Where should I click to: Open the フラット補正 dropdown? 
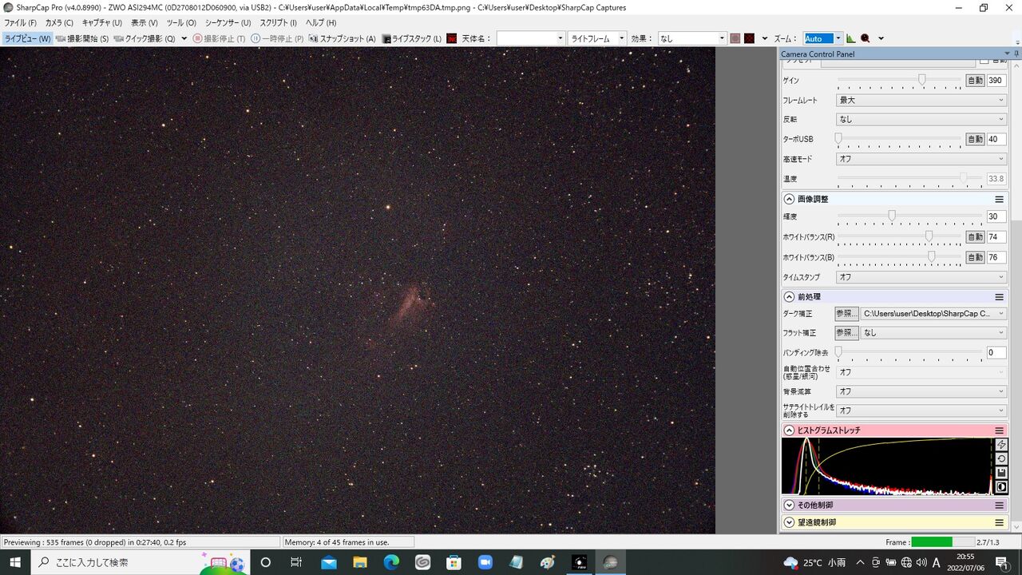tap(933, 333)
